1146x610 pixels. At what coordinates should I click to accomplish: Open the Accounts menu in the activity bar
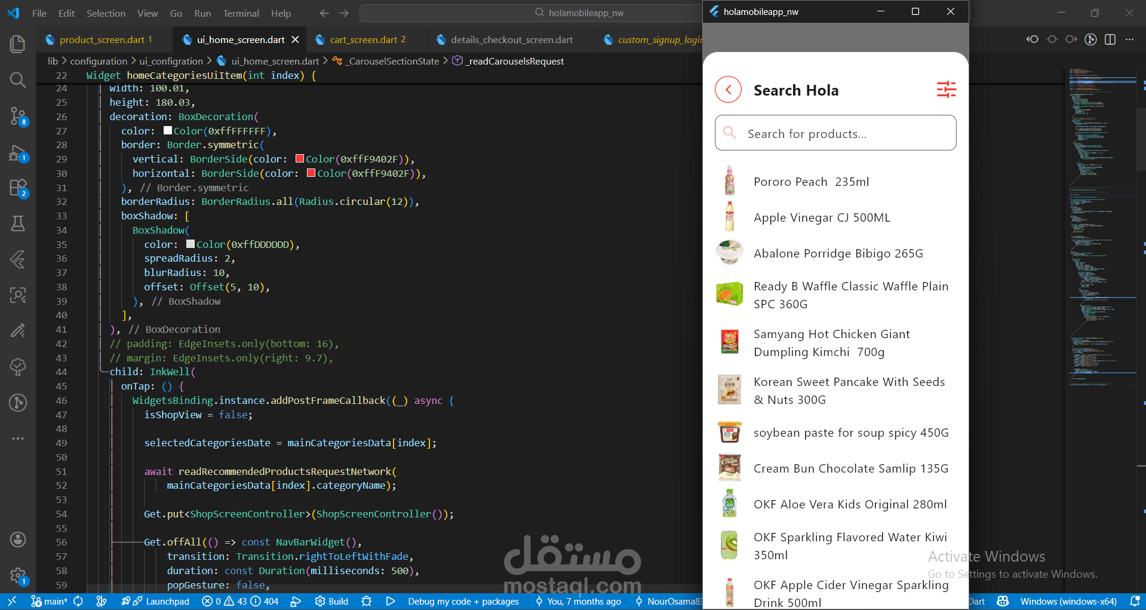[18, 540]
